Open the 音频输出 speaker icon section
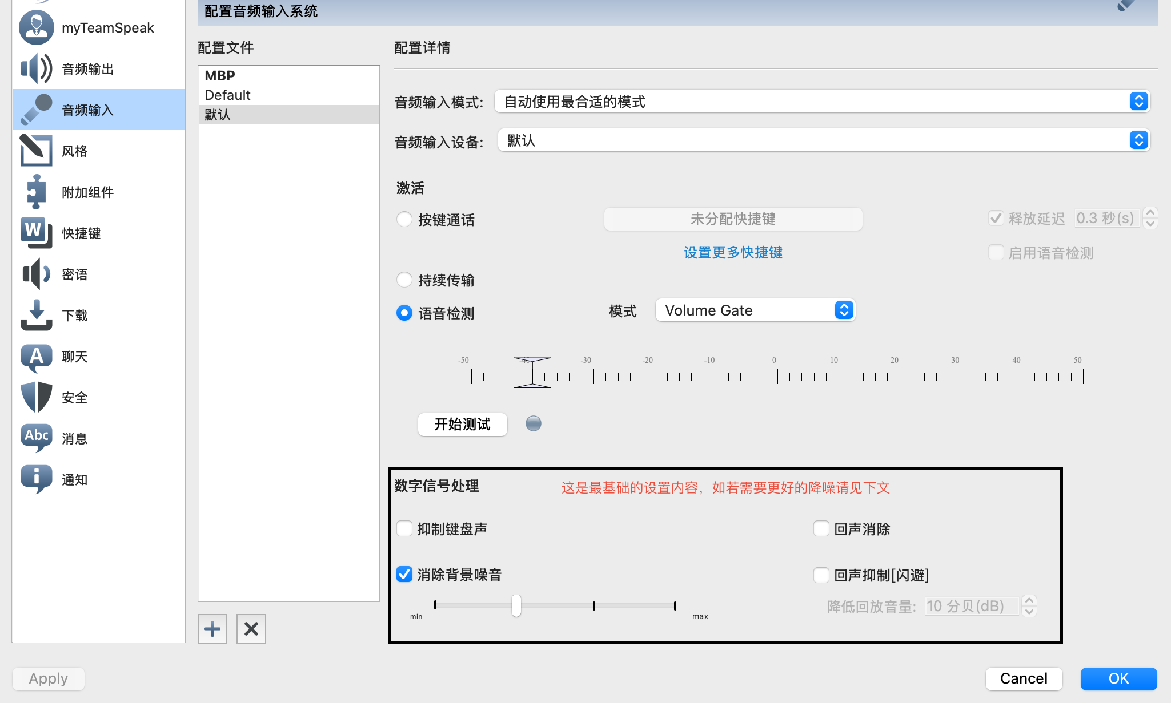This screenshot has height=703, width=1171. (37, 69)
